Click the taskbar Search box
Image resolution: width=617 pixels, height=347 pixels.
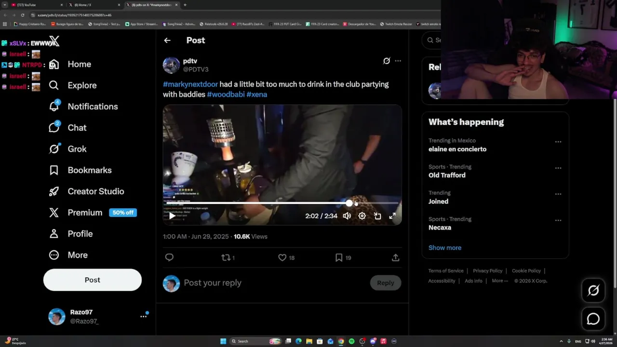(x=255, y=341)
